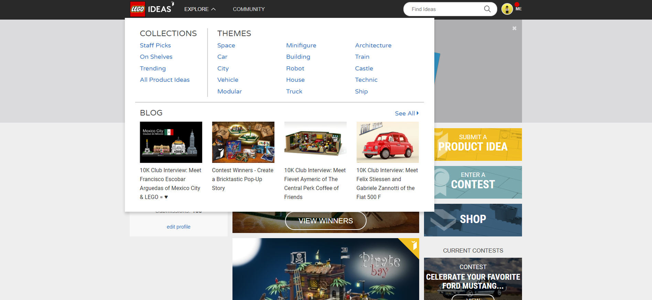This screenshot has height=300, width=652.
Task: Browse the Minifigure theme
Action: [x=301, y=45]
